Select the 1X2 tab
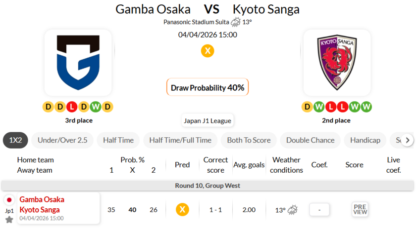Screen dimensions: 416x228 [x=15, y=140]
